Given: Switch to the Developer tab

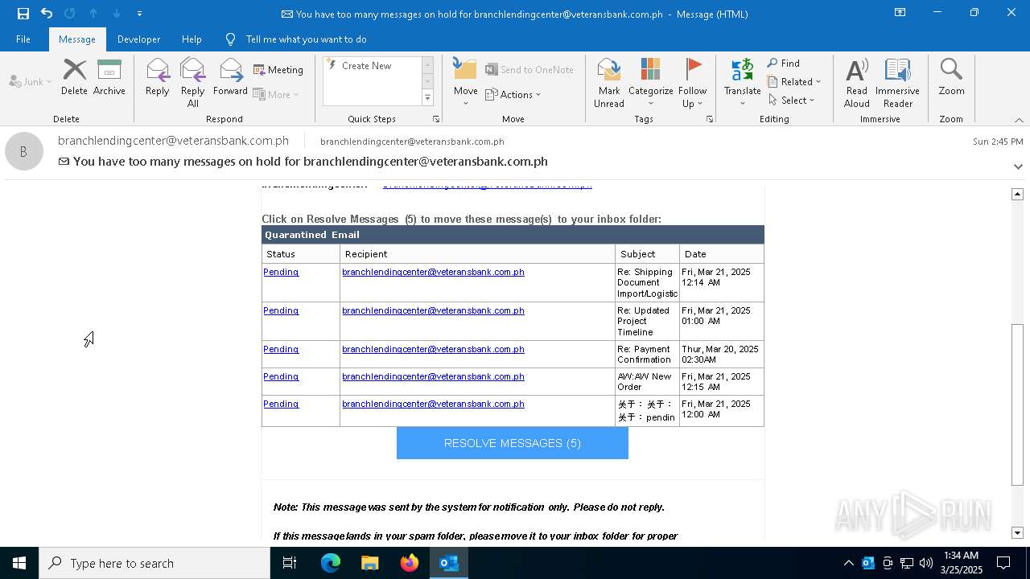Looking at the screenshot, I should [x=138, y=39].
